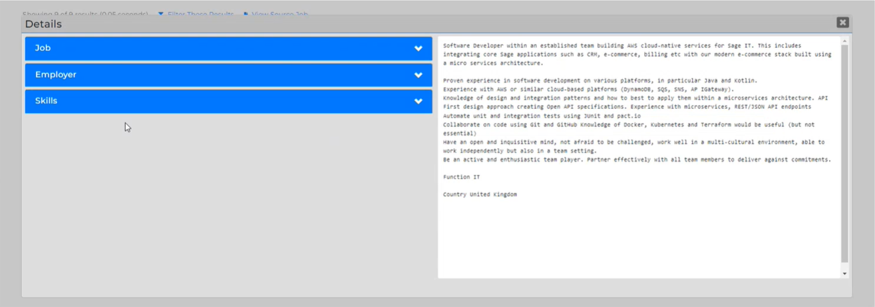The height and width of the screenshot is (307, 875).
Task: Expand the Job section chevron arrow
Action: 418,49
